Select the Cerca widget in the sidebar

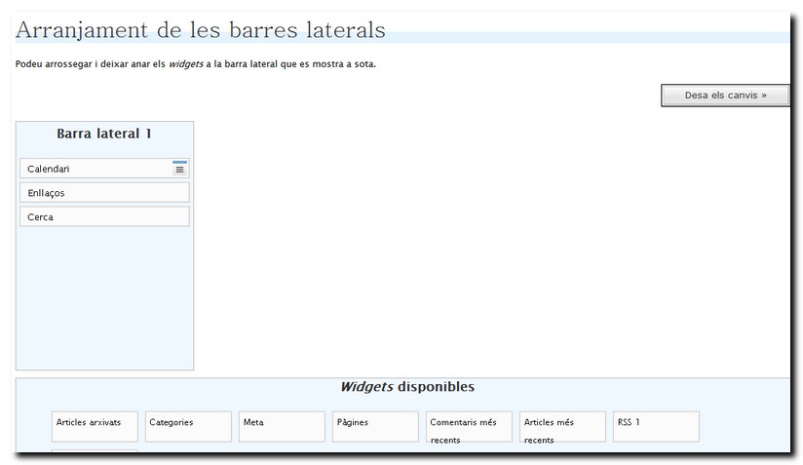coord(104,217)
